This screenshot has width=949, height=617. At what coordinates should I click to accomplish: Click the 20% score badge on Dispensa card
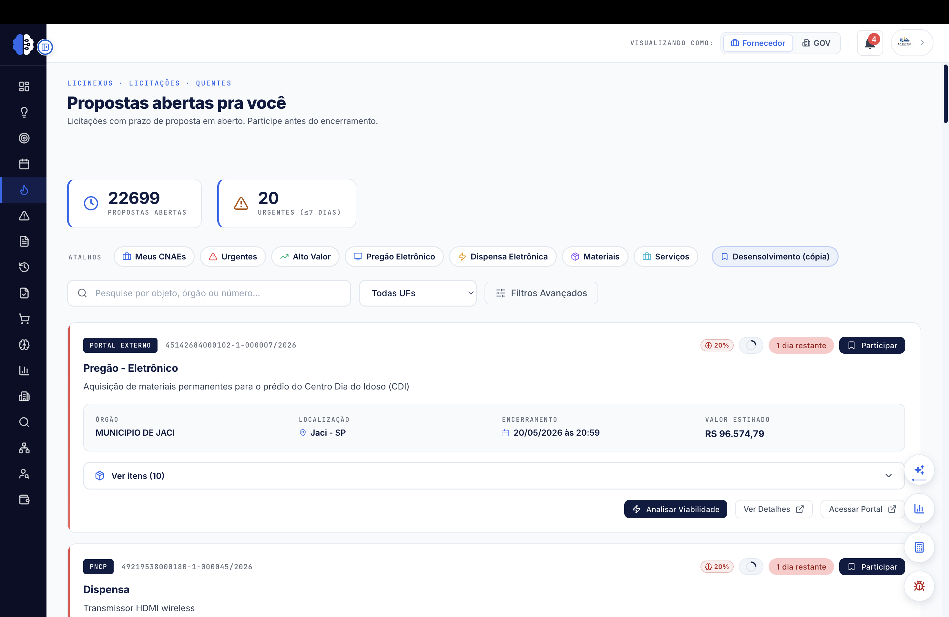717,567
